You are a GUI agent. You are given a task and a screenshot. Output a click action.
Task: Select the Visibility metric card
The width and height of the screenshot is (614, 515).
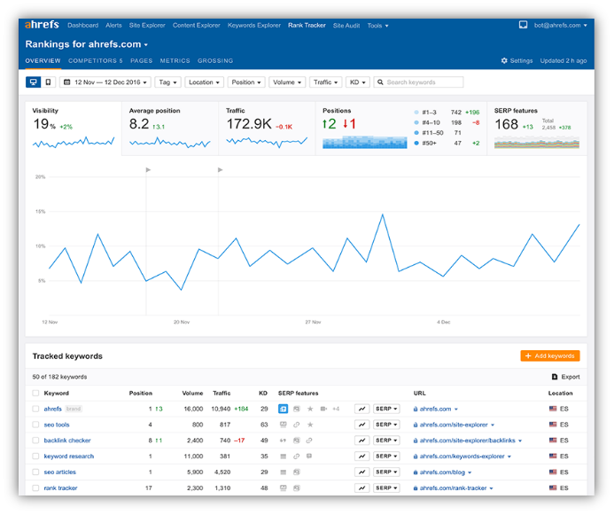pos(74,129)
